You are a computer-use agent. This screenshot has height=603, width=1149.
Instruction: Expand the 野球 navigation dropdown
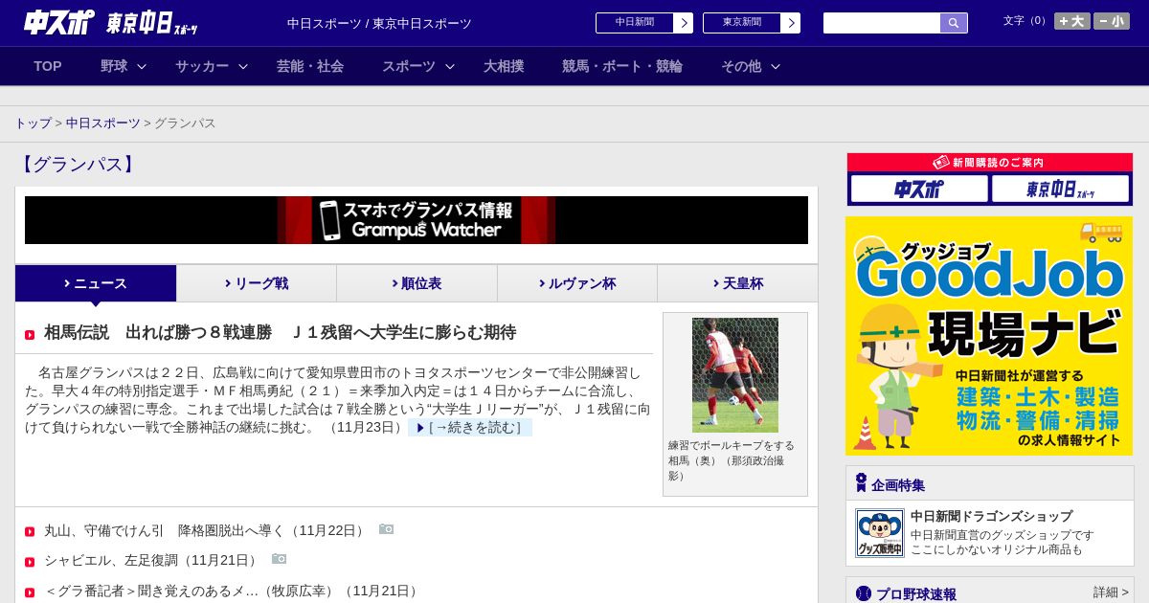click(x=124, y=66)
